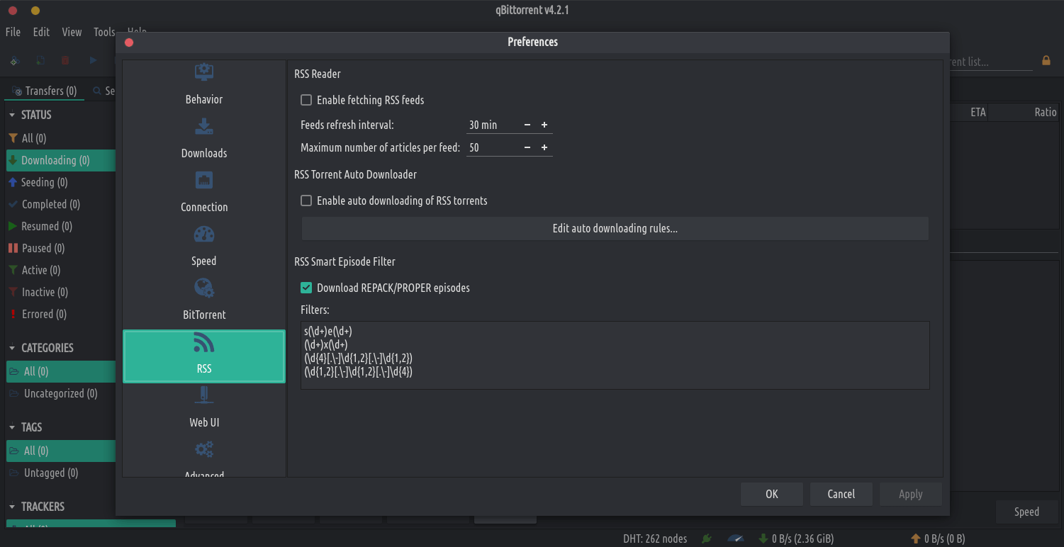Uncheck Download REPACK/PROPER episodes
Screen dimensions: 1064x547
[x=306, y=288]
